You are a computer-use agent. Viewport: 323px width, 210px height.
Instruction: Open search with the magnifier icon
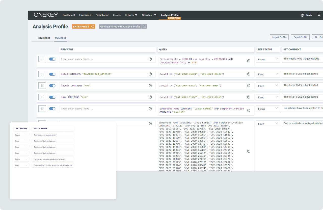click(319, 15)
